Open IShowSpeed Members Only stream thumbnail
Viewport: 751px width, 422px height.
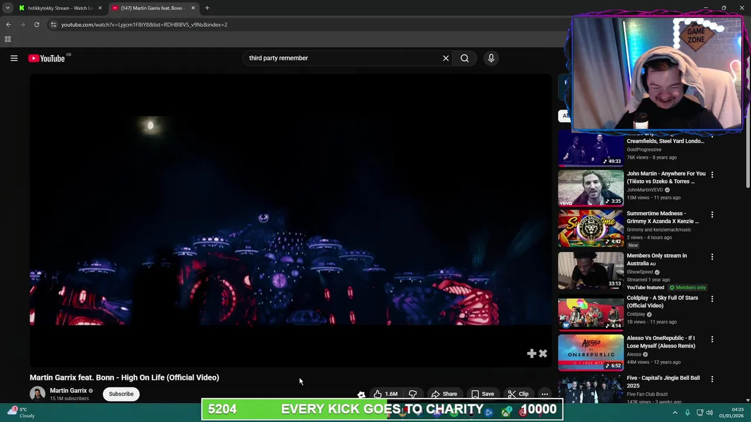(591, 270)
